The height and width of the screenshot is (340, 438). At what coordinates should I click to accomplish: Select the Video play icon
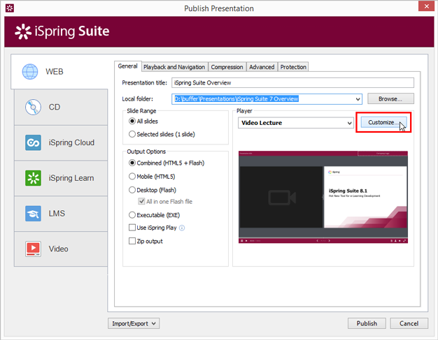(x=33, y=249)
